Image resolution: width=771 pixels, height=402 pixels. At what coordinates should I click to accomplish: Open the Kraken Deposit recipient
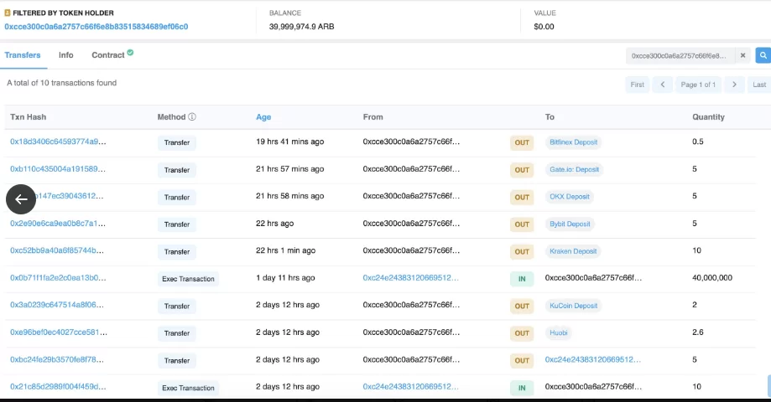[572, 251]
